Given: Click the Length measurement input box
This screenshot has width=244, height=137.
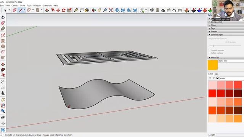Looking at the screenshot, I should 230,135.
